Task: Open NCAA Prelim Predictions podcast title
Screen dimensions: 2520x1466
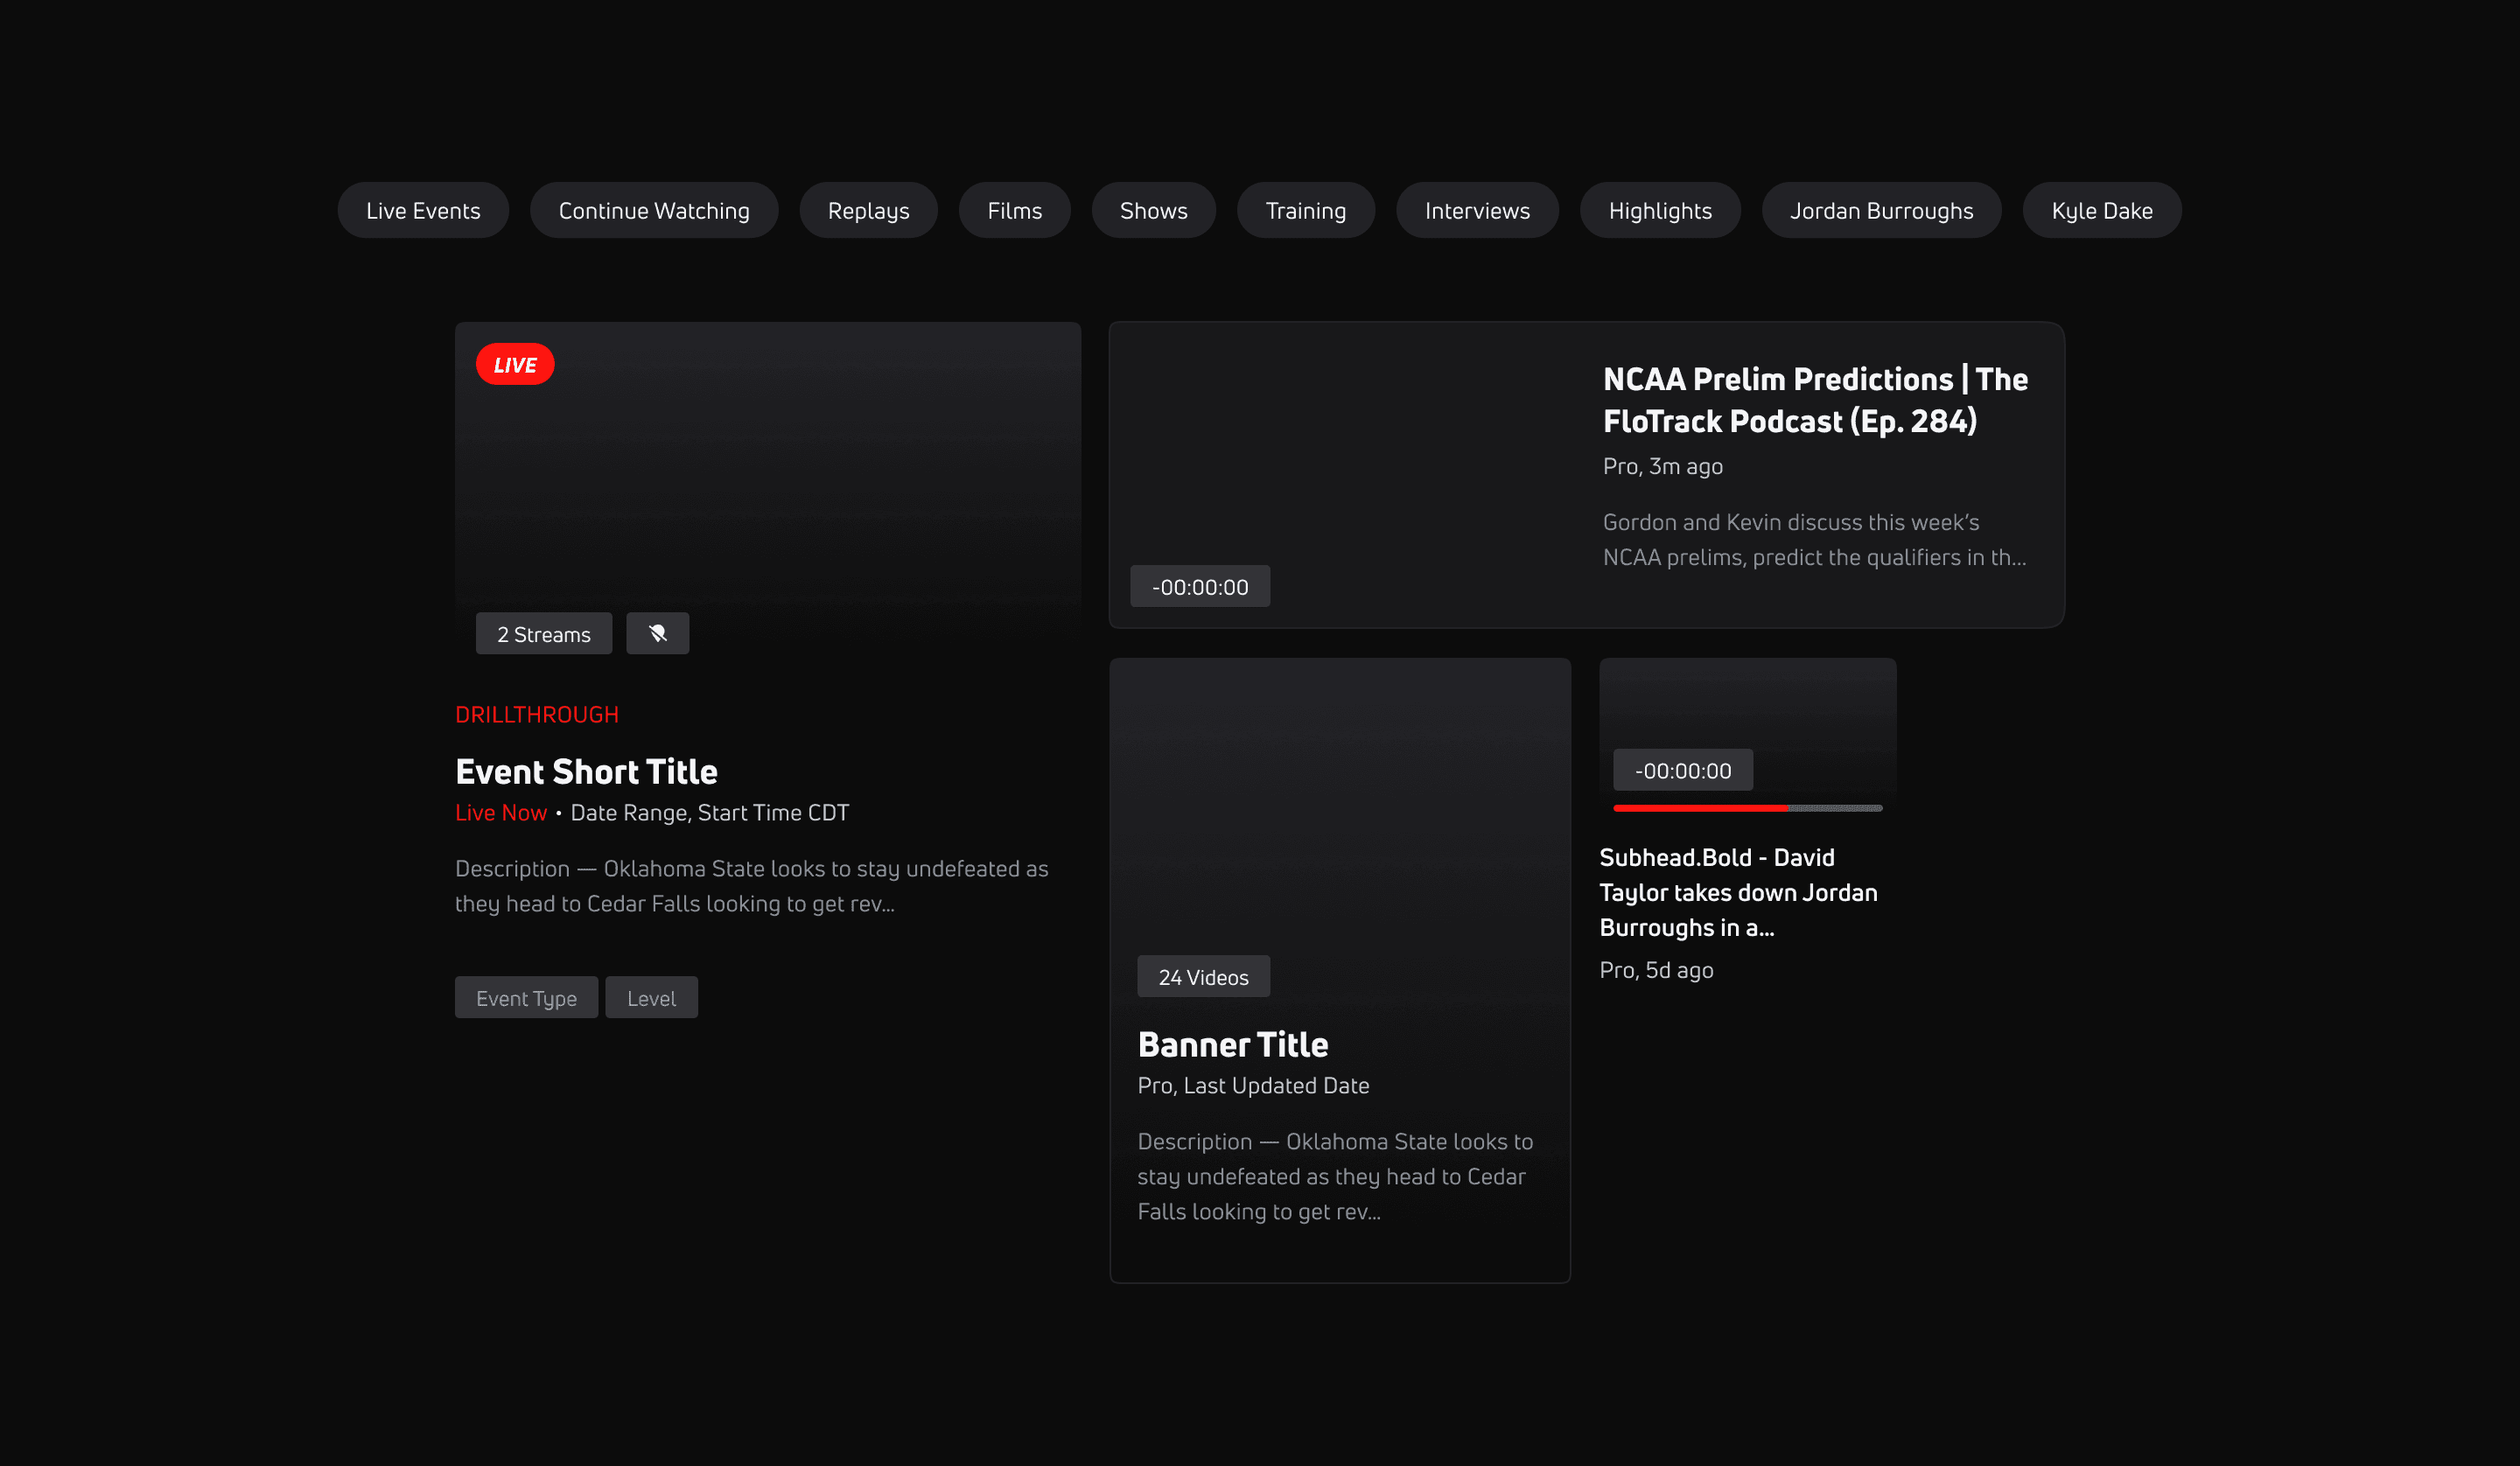Action: click(x=1814, y=400)
